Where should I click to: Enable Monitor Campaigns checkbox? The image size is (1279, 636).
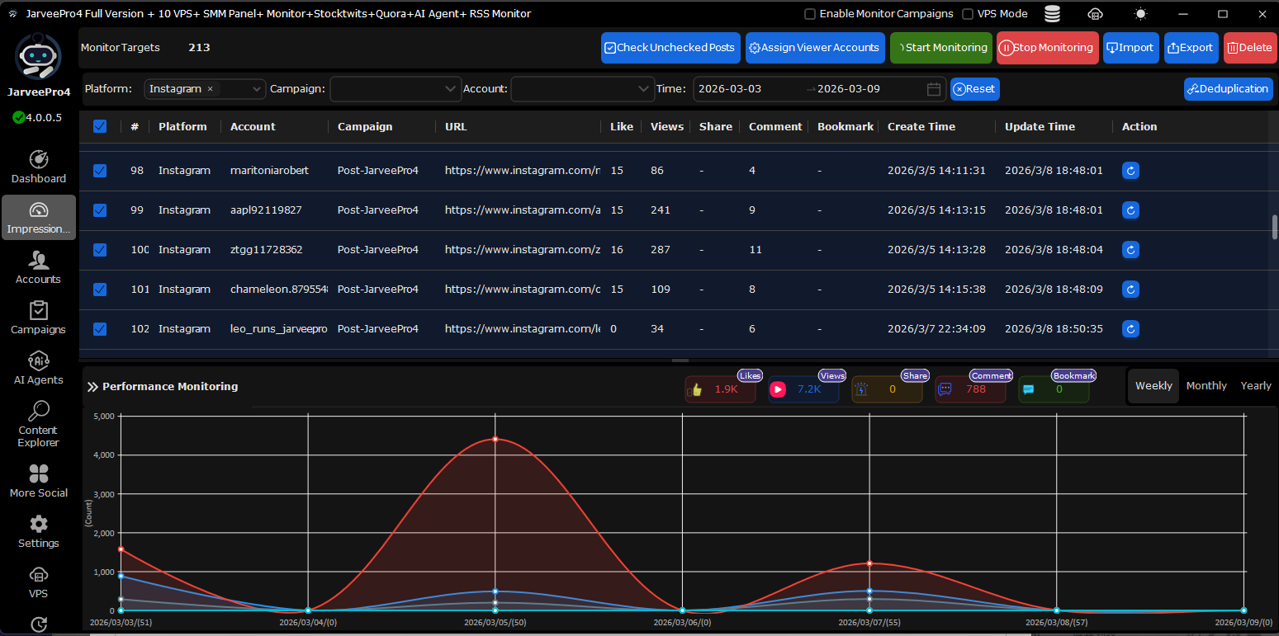(x=810, y=14)
